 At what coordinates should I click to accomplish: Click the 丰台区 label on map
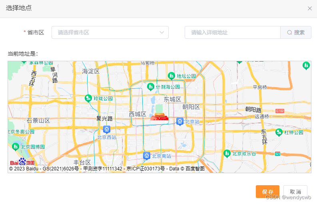[82, 162]
